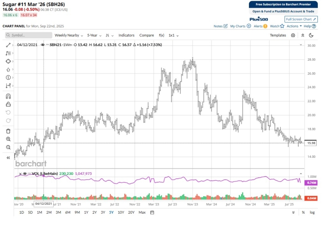Select the 1Y time range
The height and width of the screenshot is (226, 328).
pos(86,213)
